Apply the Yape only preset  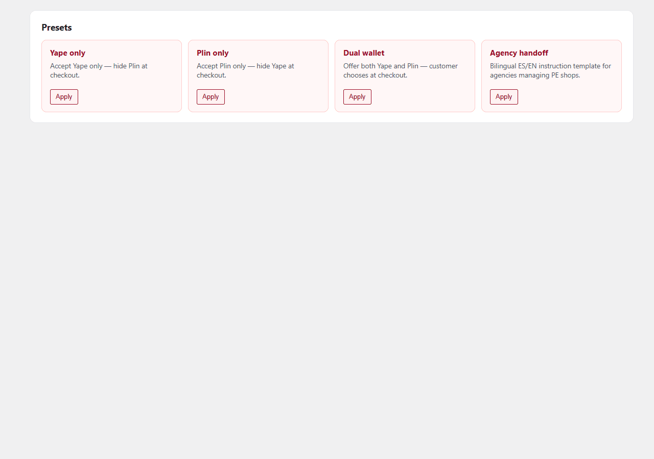(64, 97)
